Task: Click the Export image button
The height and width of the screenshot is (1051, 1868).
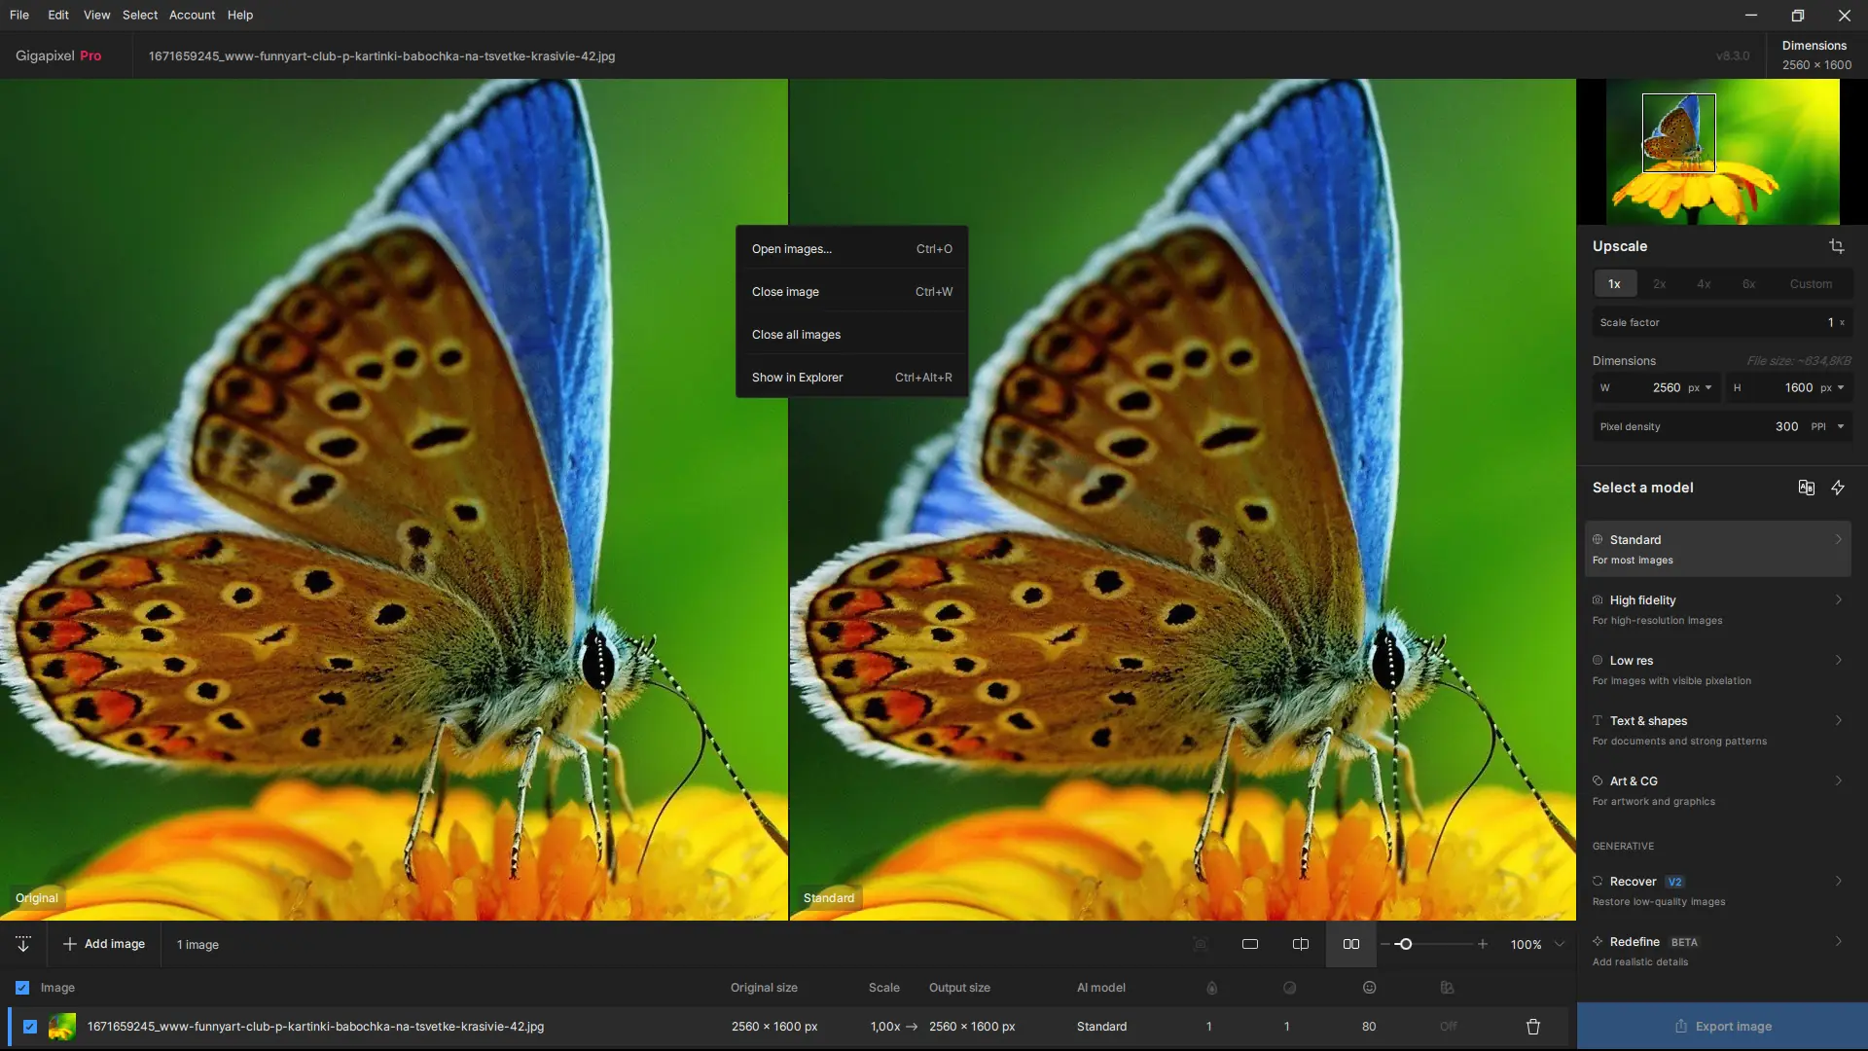Action: coord(1722,1026)
